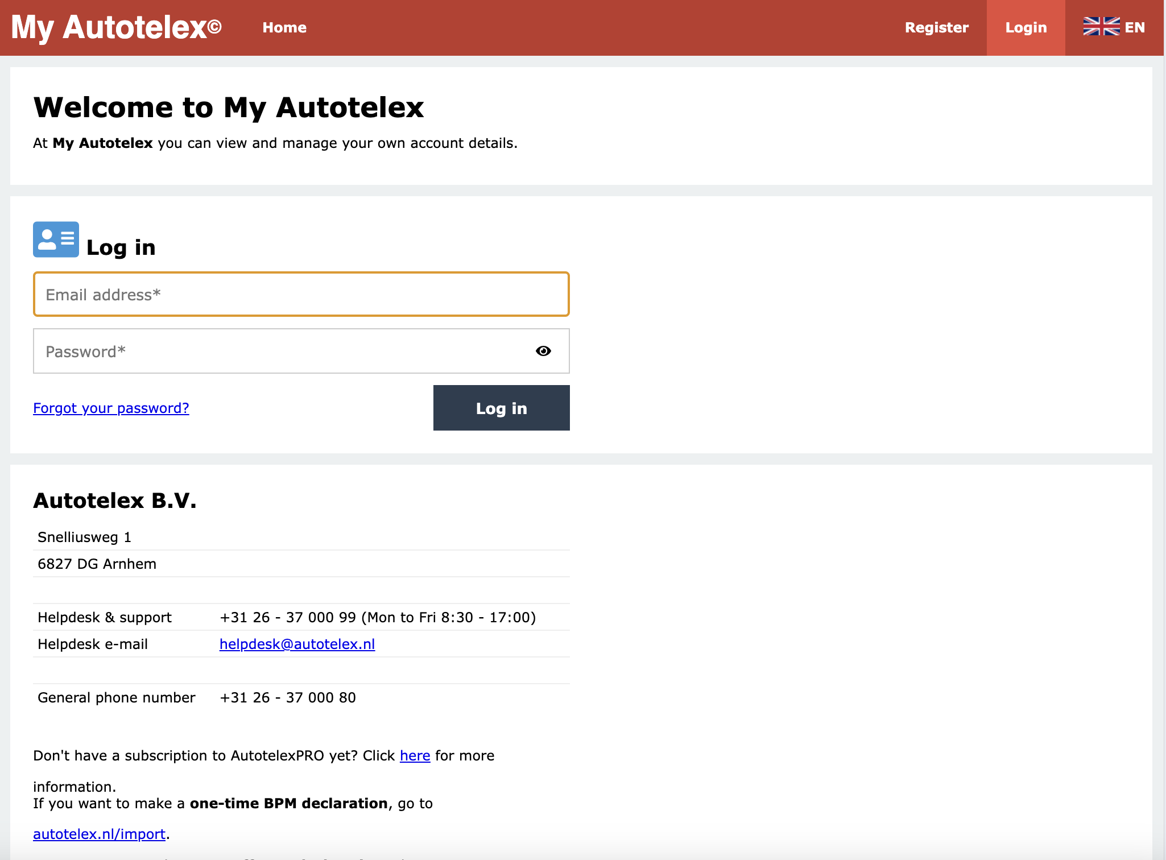Click the blue user card icon
This screenshot has height=860, width=1166.
56,239
